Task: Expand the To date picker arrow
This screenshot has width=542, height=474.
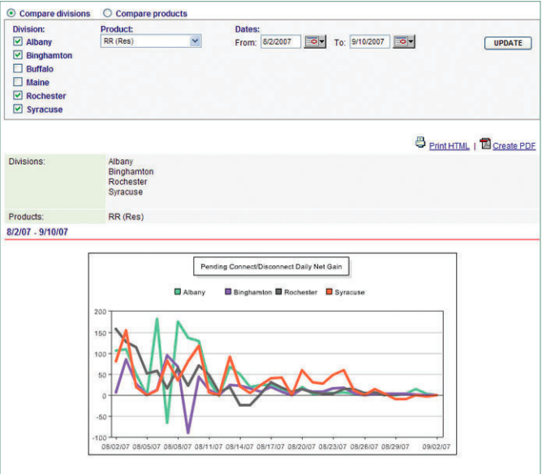Action: point(411,42)
